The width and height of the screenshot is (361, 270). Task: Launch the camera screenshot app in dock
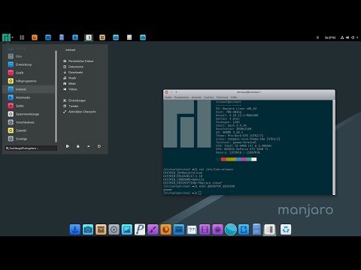tap(88, 229)
